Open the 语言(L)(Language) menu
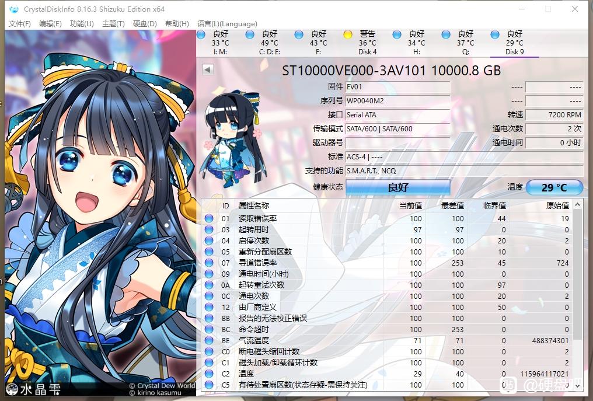 point(227,24)
